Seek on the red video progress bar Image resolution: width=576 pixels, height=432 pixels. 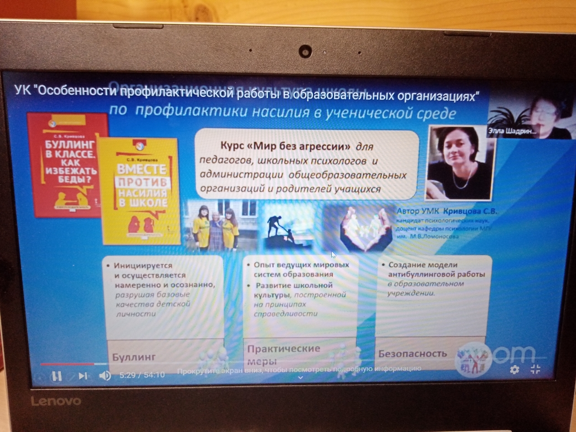[66, 364]
